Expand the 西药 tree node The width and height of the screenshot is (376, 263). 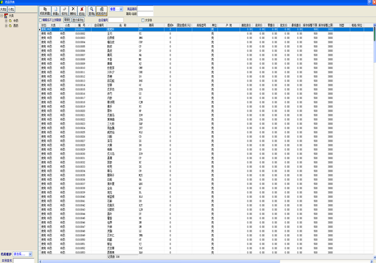click(6, 24)
